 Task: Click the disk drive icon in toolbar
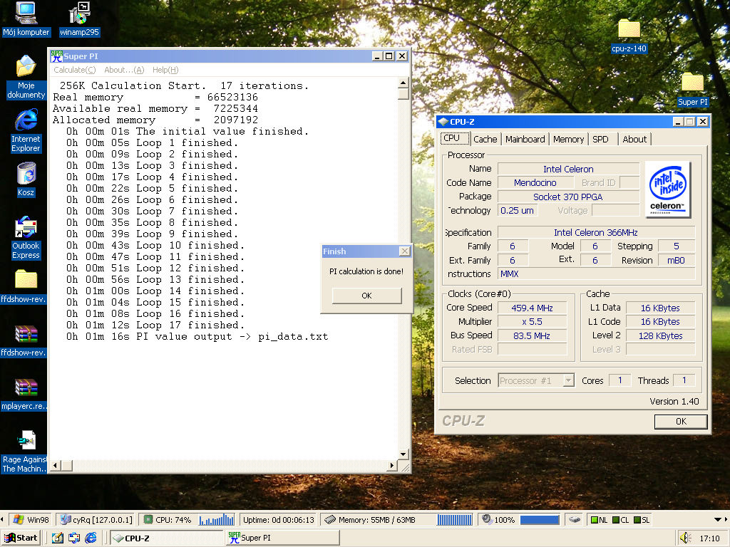[575, 519]
